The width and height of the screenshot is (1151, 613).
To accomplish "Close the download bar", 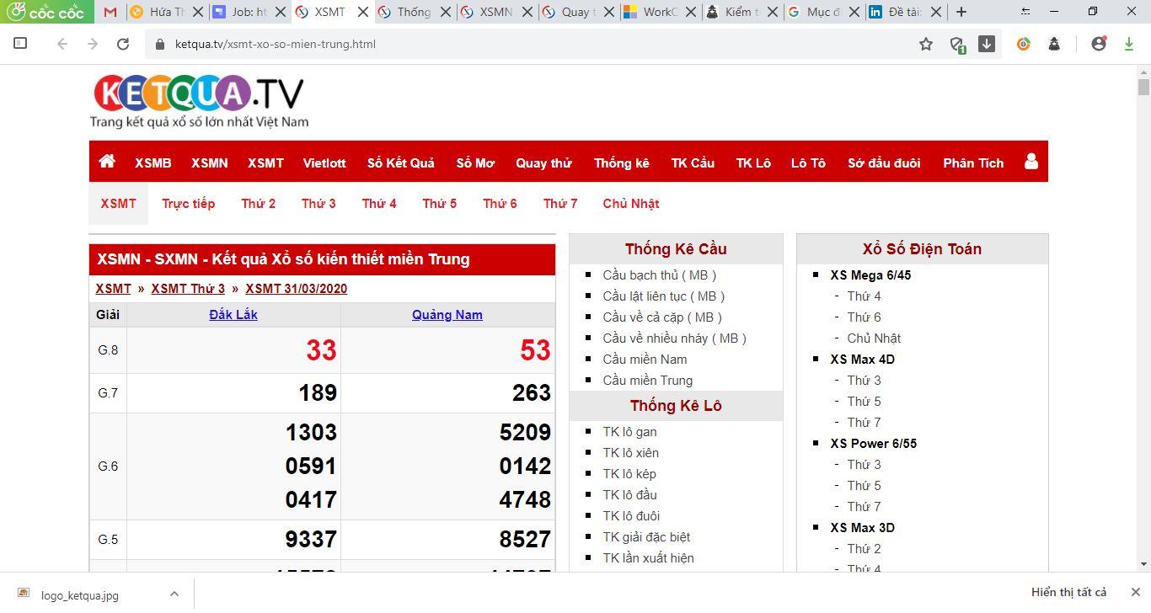I will pyautogui.click(x=1135, y=592).
